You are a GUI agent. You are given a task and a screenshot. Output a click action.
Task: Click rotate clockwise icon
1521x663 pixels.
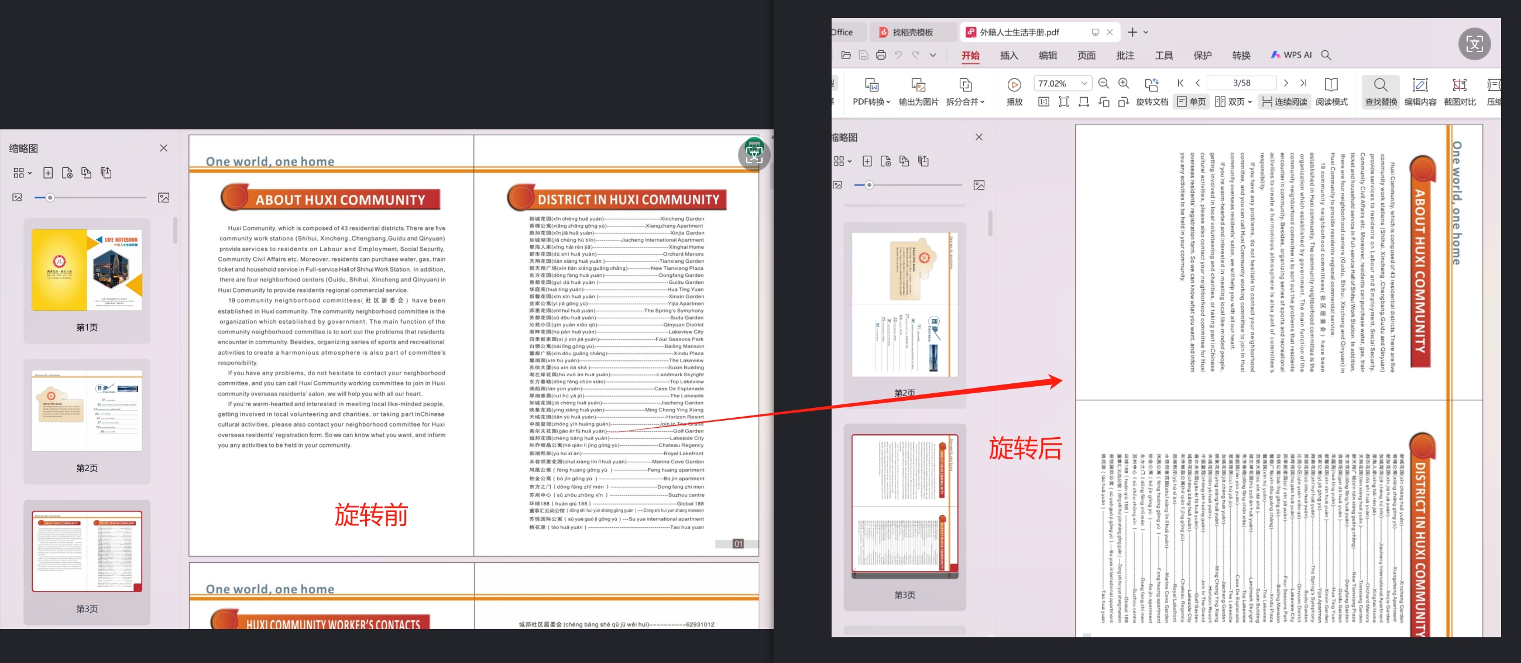(1123, 102)
